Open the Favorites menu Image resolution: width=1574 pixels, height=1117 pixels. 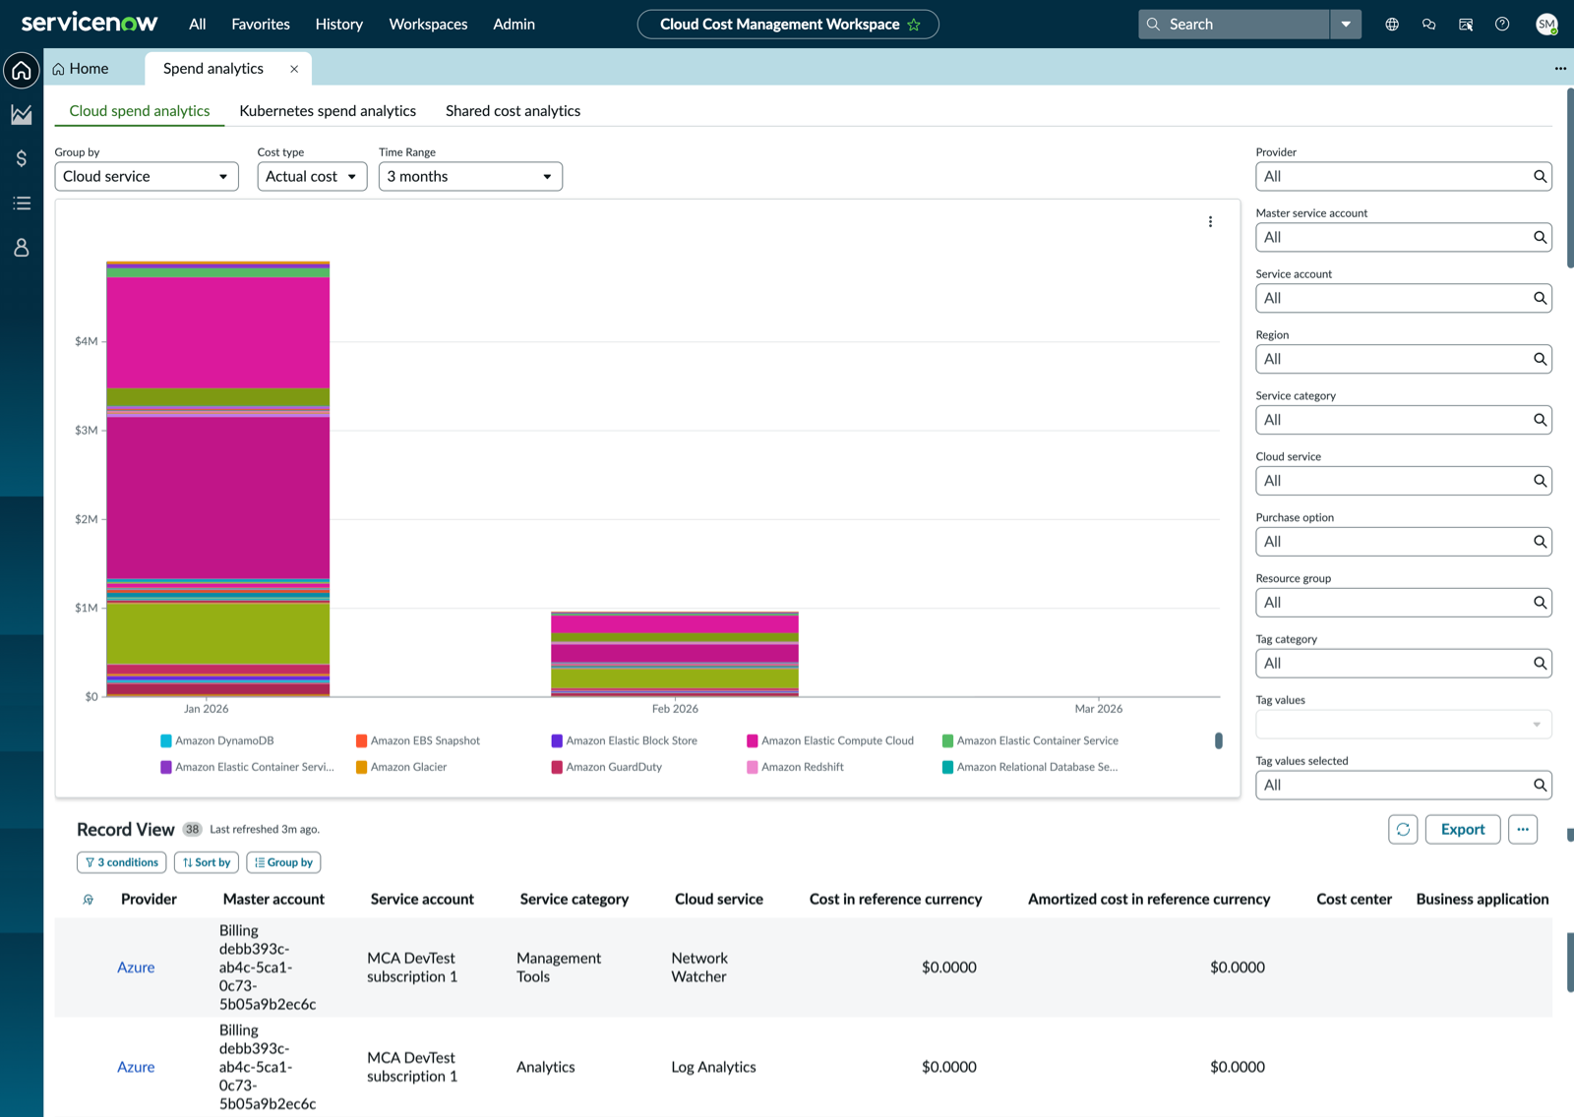pyautogui.click(x=261, y=25)
